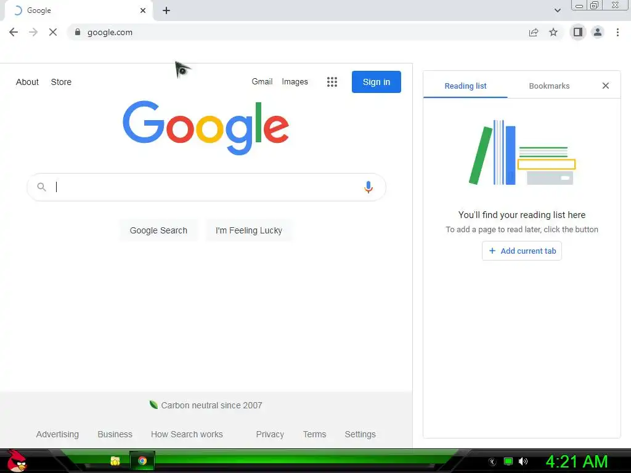Image resolution: width=631 pixels, height=473 pixels.
Task: Click the magnifier icon in the search box
Action: click(x=41, y=187)
